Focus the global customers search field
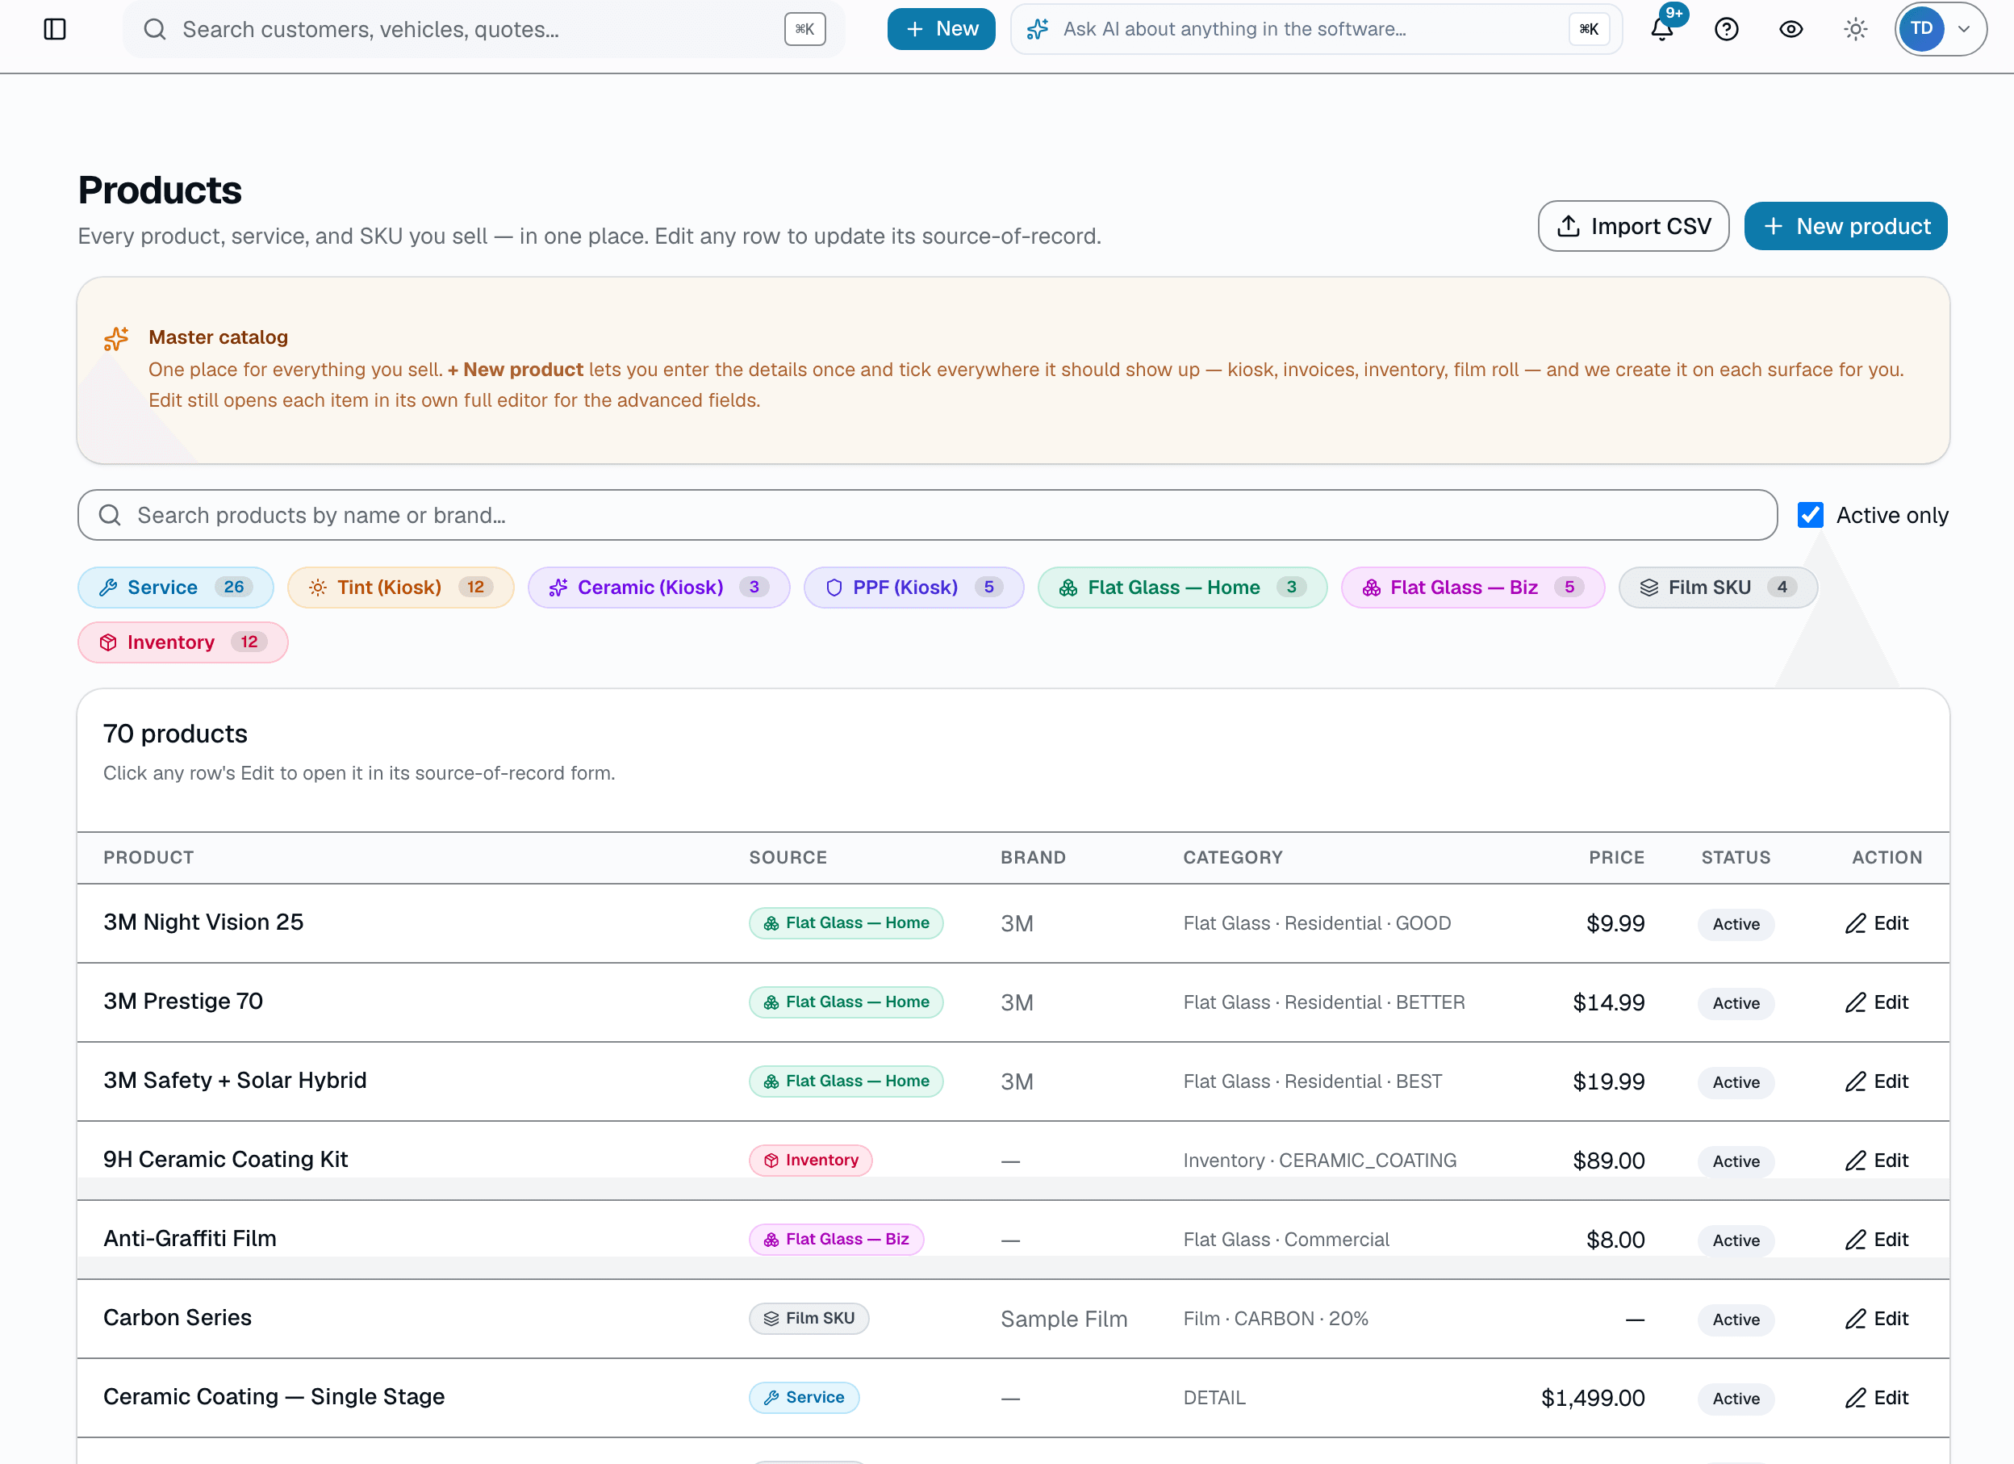 [484, 29]
